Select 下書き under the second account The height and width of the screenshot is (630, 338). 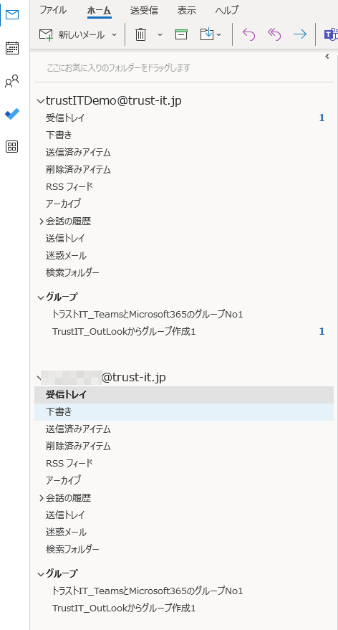(184, 412)
